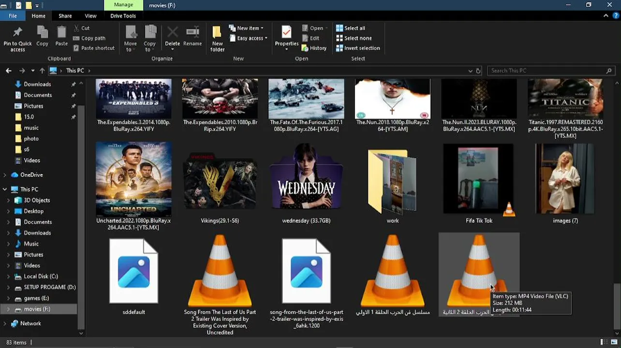Open games (E:) drive
The height and width of the screenshot is (348, 621).
point(36,298)
